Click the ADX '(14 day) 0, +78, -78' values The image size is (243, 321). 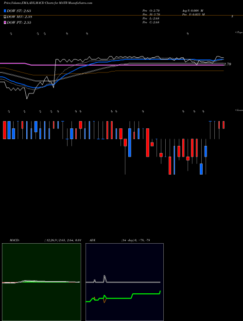point(136,240)
